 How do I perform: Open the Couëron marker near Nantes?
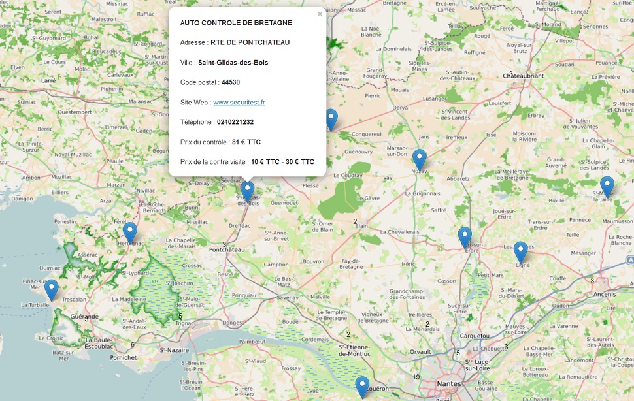pos(362,387)
